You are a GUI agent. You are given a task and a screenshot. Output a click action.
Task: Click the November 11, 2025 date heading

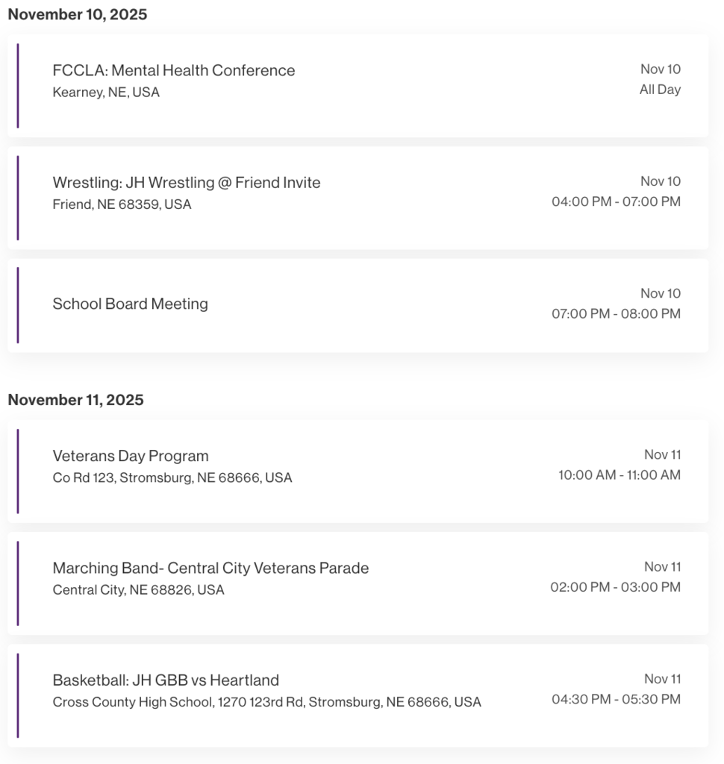click(x=75, y=400)
